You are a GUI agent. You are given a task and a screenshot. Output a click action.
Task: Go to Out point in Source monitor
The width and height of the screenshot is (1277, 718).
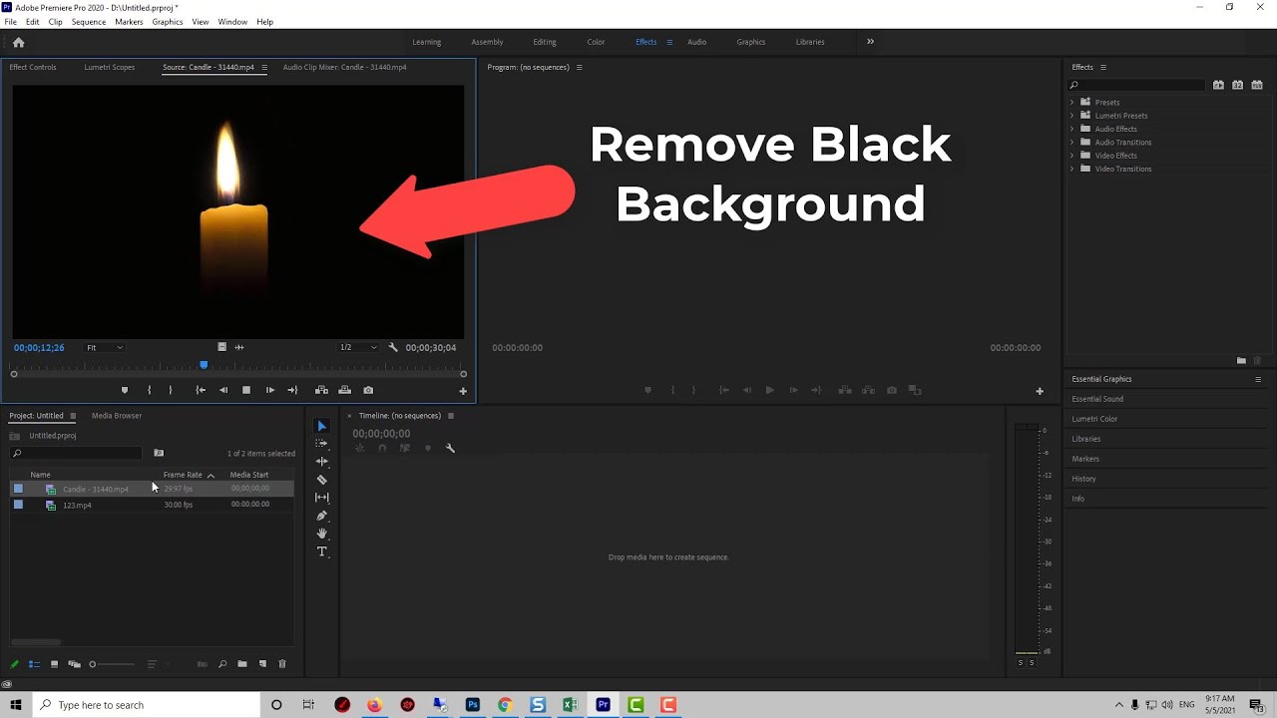[292, 390]
